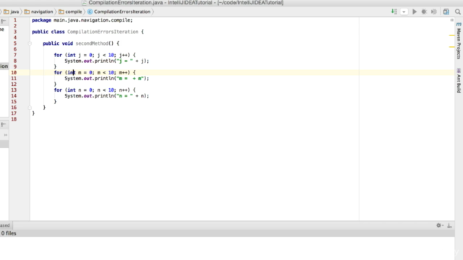This screenshot has width=463, height=260.
Task: Click the fold end marker on line 16
Action: click(x=30, y=108)
